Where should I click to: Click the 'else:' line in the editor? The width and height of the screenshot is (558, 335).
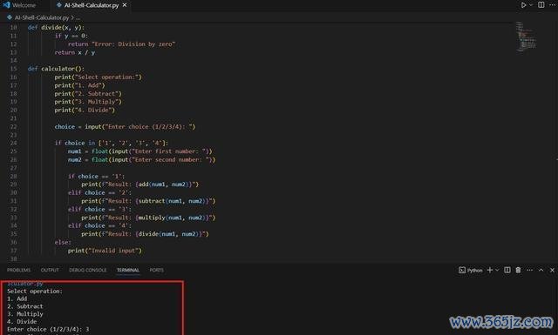(63, 242)
